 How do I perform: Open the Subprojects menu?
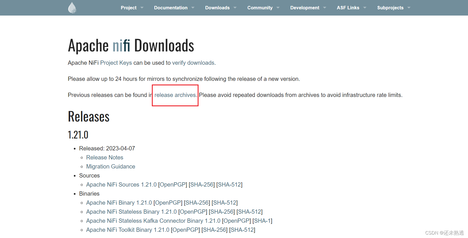coord(390,8)
